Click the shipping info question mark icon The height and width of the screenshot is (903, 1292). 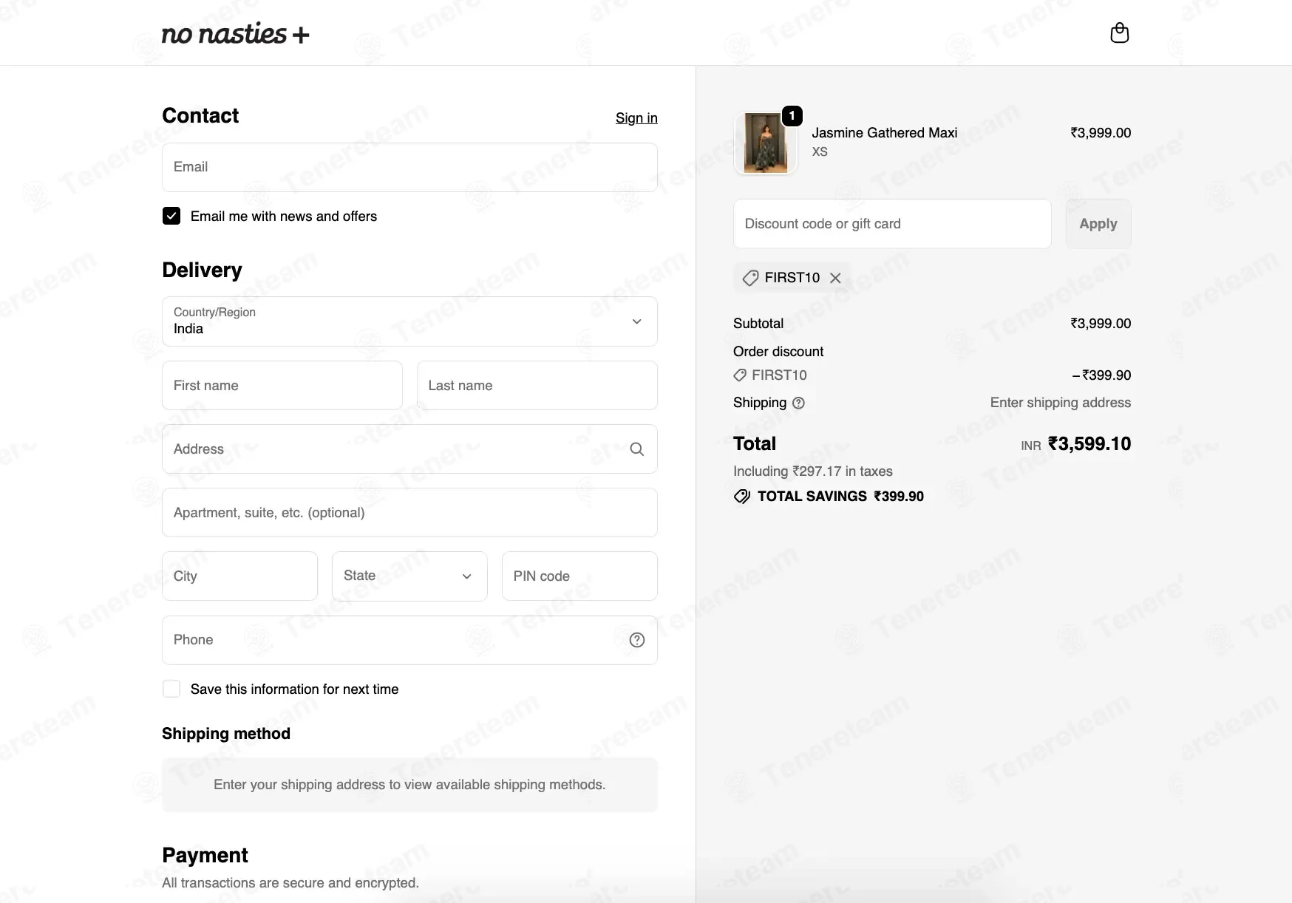coord(798,403)
